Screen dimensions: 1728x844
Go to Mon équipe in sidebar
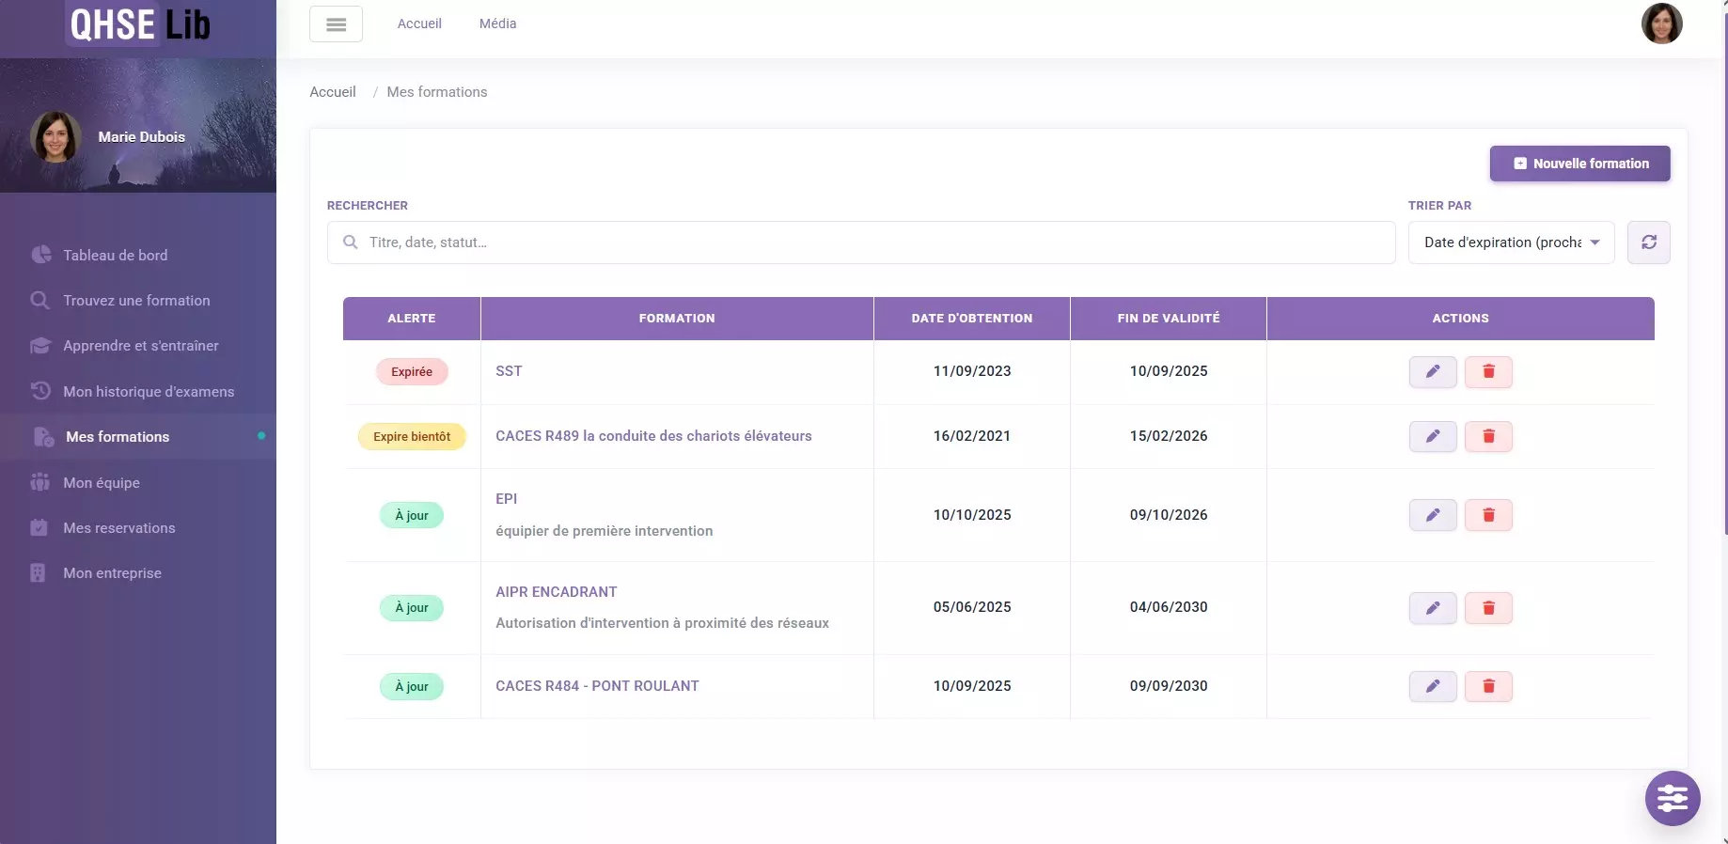(102, 483)
